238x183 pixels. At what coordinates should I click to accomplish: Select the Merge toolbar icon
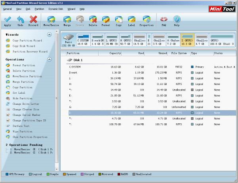(x=67, y=21)
